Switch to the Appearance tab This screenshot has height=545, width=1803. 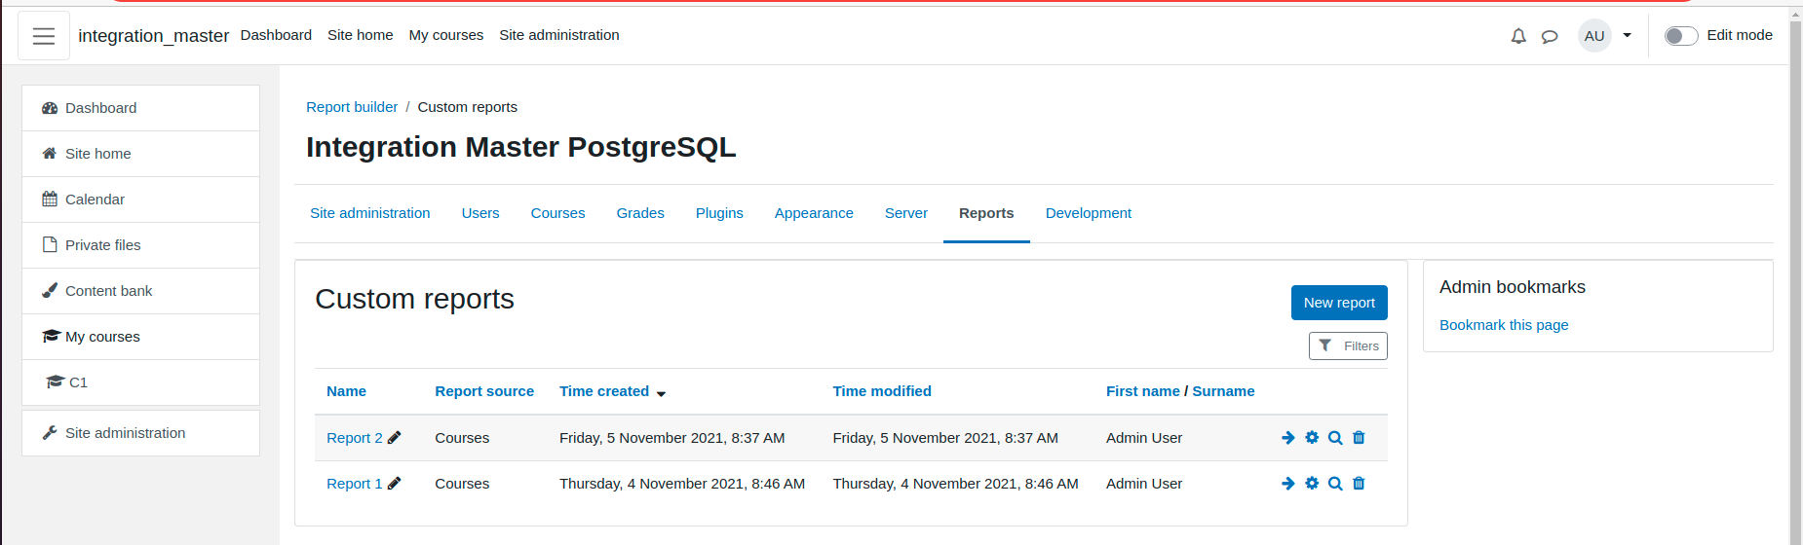pos(814,213)
